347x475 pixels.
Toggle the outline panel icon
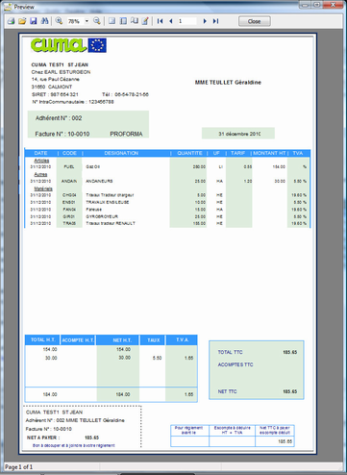click(123, 21)
